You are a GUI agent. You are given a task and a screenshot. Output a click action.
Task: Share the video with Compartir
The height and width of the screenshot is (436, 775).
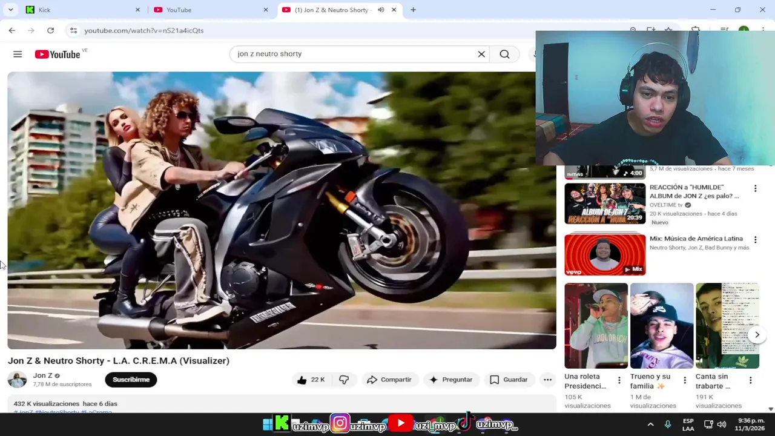[389, 380]
